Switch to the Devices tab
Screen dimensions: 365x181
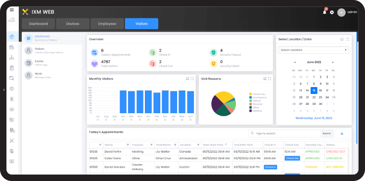tap(73, 24)
